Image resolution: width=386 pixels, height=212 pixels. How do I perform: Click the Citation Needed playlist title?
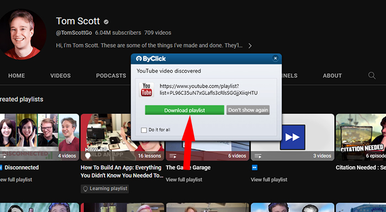(361, 168)
